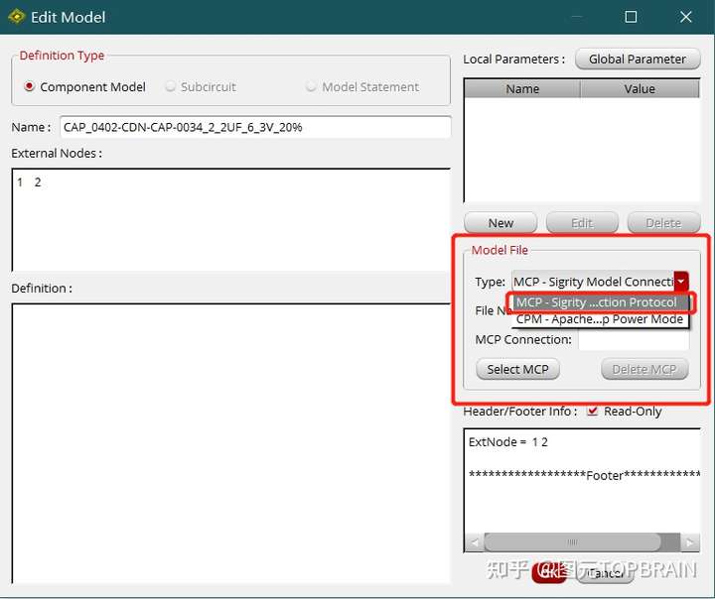The image size is (715, 599).
Task: Expand the Model File Type dropdown arrow
Action: click(x=681, y=282)
